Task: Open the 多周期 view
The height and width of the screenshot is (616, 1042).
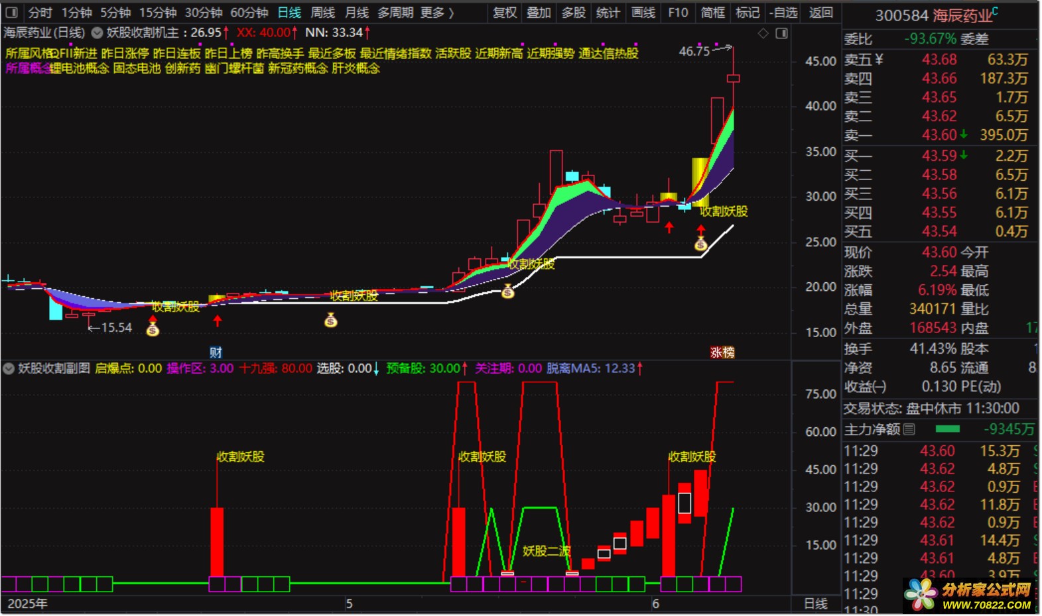Action: coord(395,13)
